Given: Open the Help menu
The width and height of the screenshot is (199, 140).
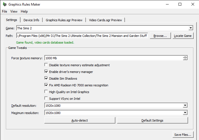Looking at the screenshot, I should pos(24,11).
